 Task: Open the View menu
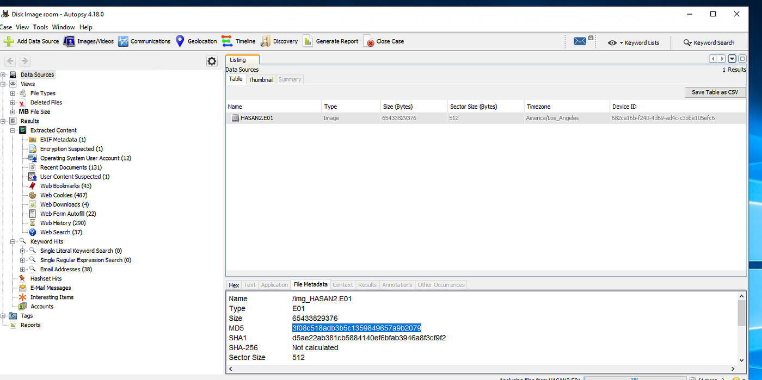pyautogui.click(x=22, y=27)
